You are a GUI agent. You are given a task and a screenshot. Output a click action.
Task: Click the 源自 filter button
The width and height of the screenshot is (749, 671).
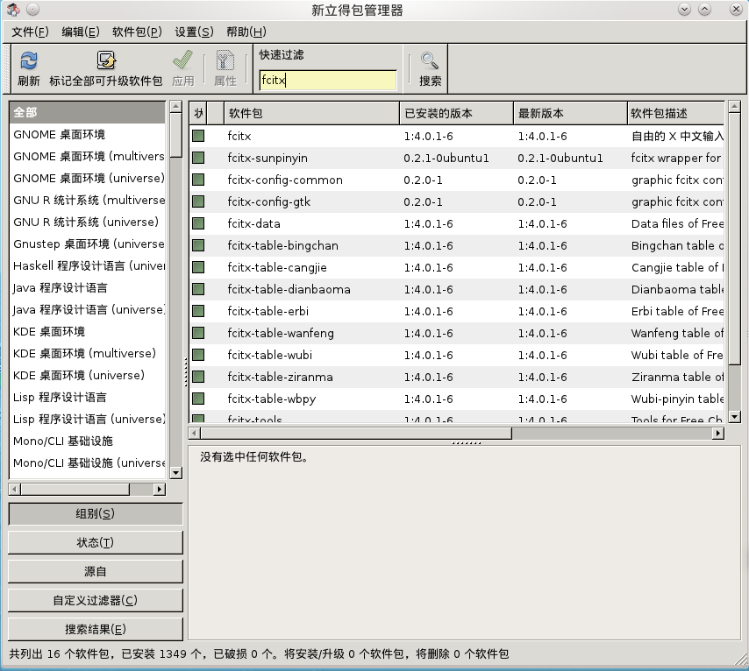96,572
